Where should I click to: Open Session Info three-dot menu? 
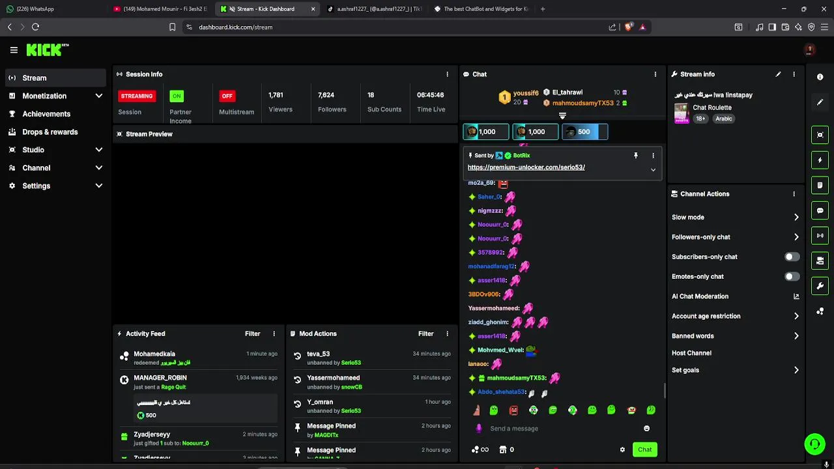[447, 74]
